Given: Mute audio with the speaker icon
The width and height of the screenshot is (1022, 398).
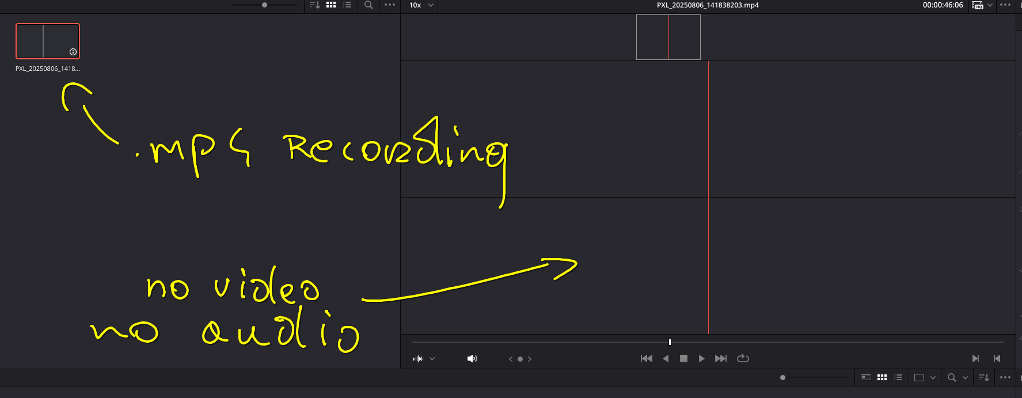Looking at the screenshot, I should point(472,359).
